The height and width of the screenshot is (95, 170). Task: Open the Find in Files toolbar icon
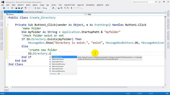tap(53, 8)
